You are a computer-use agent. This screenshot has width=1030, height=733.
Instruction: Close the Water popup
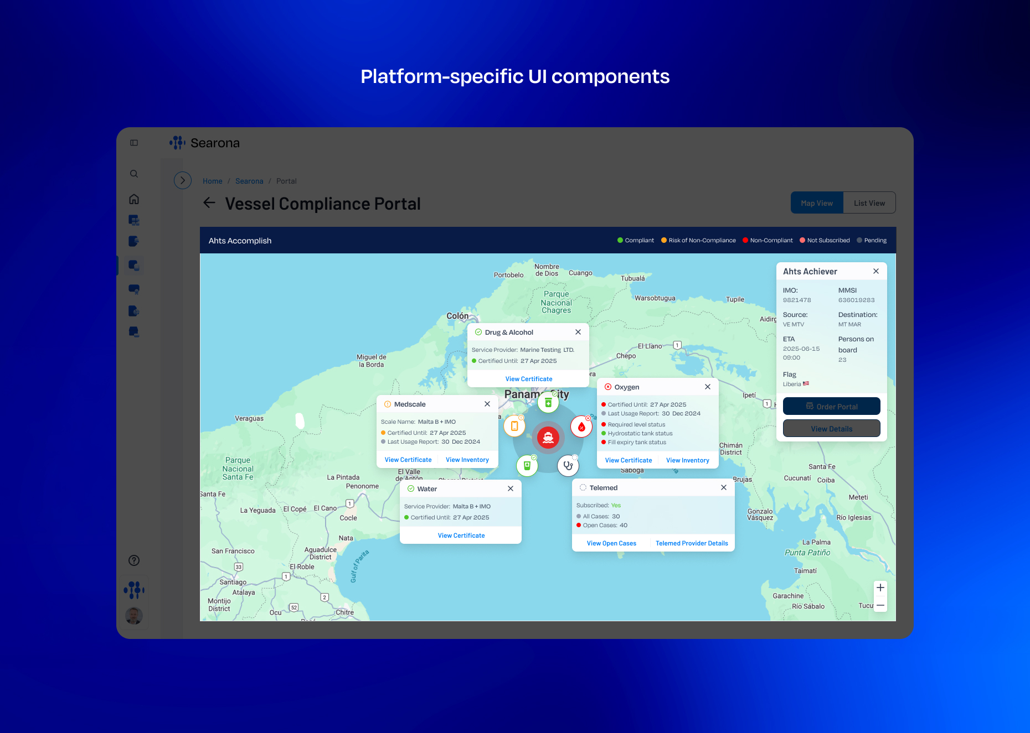pos(511,488)
